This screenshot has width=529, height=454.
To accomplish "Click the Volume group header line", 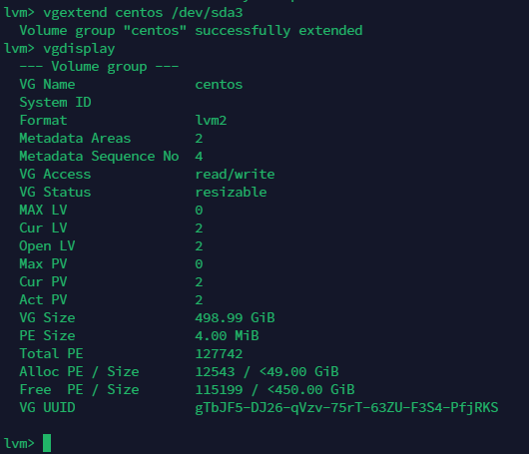I will [x=99, y=67].
